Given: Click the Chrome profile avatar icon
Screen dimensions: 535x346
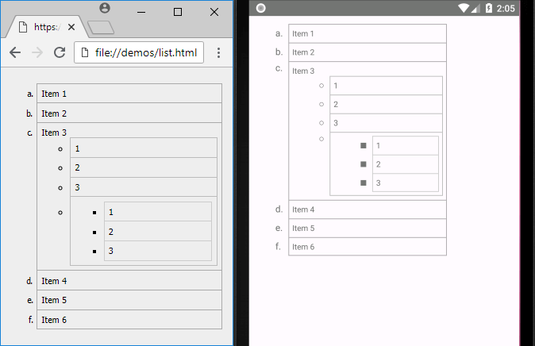Looking at the screenshot, I should click(x=105, y=8).
